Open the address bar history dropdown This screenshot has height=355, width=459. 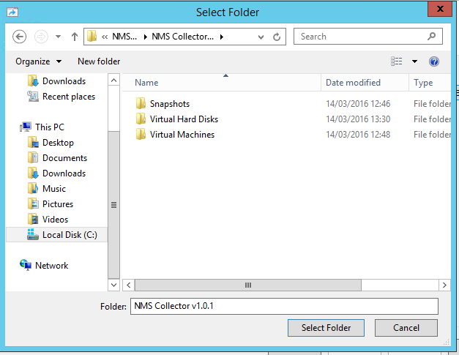261,37
